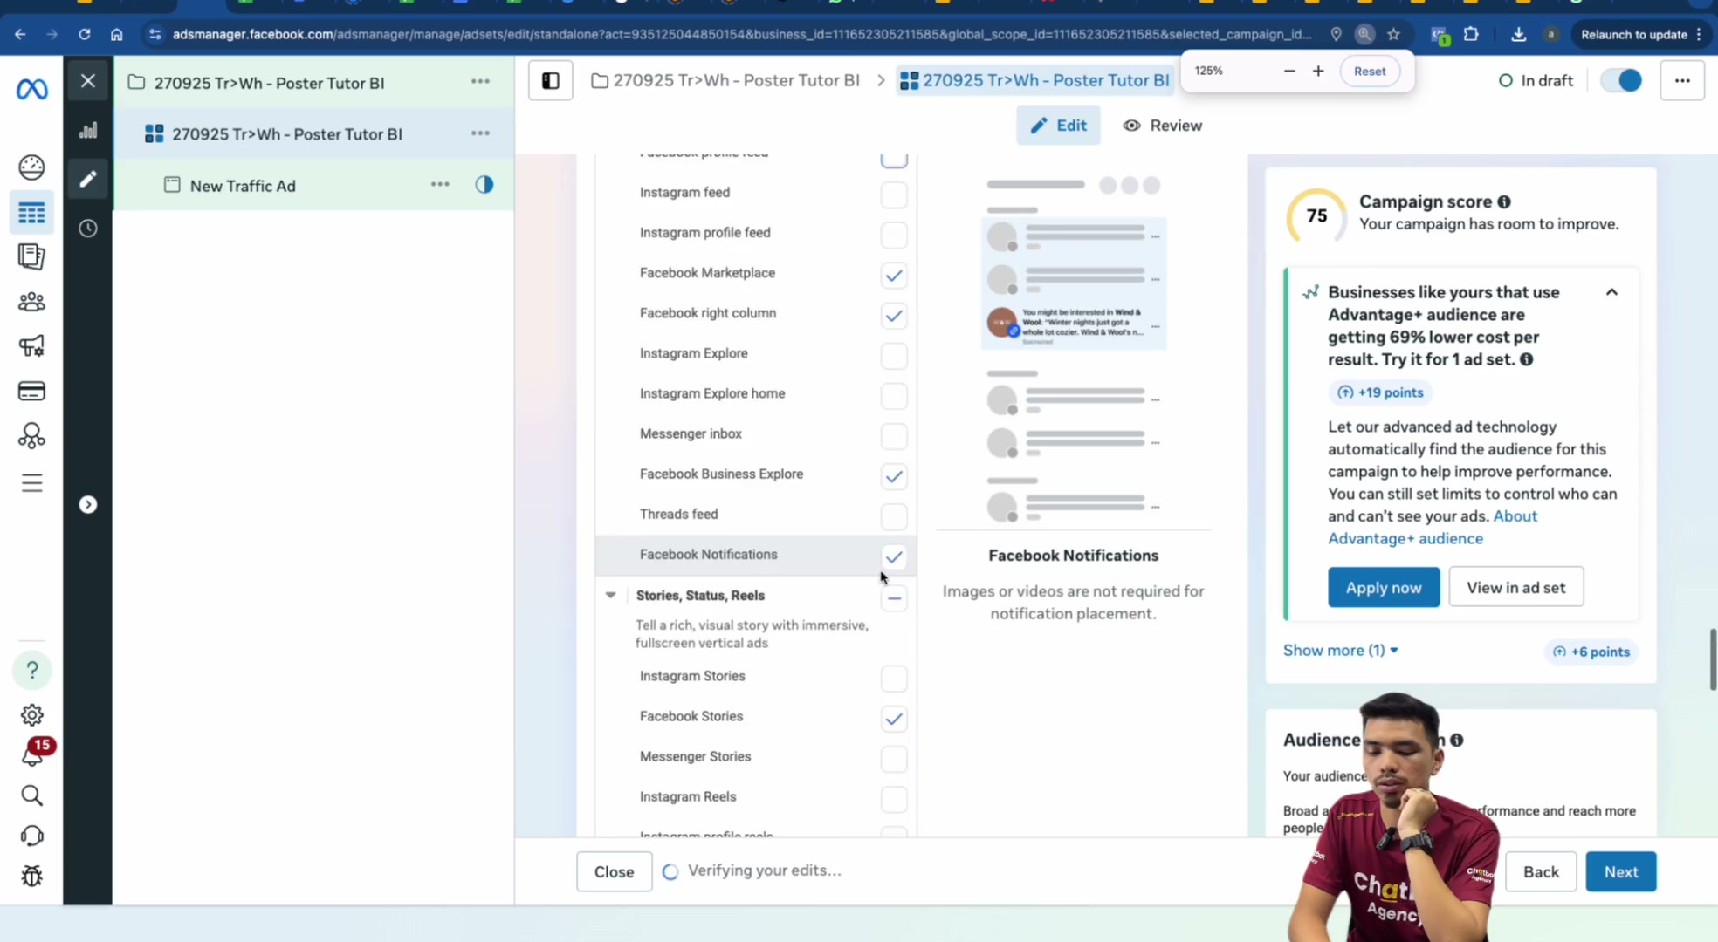Screen dimensions: 1718x942
Task: Open Billing card icon in sidebar
Action: (31, 391)
